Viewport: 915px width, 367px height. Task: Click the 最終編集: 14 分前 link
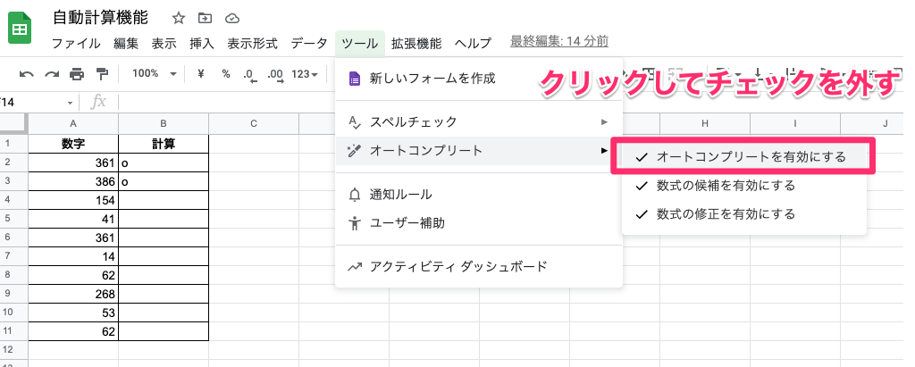tap(559, 41)
